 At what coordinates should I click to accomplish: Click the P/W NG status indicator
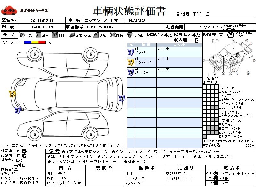click(216, 183)
